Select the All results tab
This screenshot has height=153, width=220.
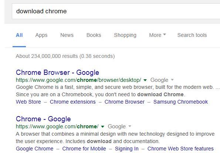coord(19,35)
